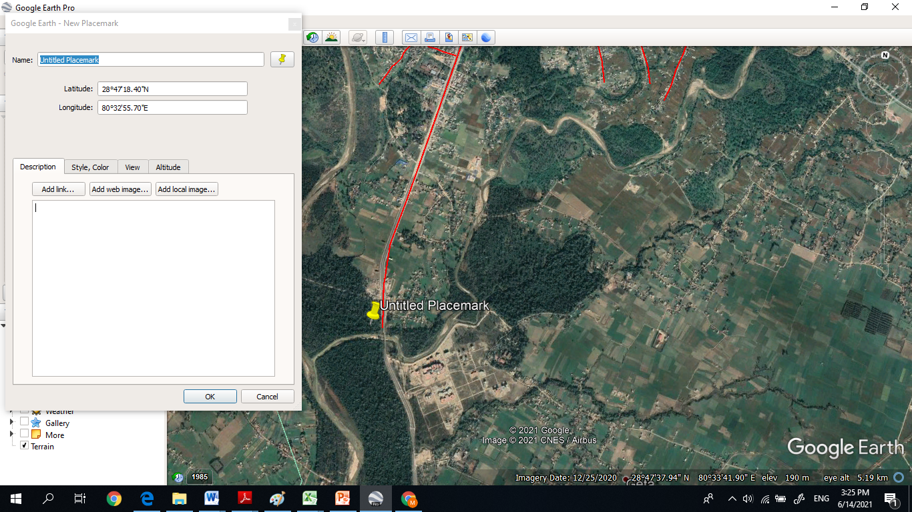Click the Gallery layer label

point(57,423)
